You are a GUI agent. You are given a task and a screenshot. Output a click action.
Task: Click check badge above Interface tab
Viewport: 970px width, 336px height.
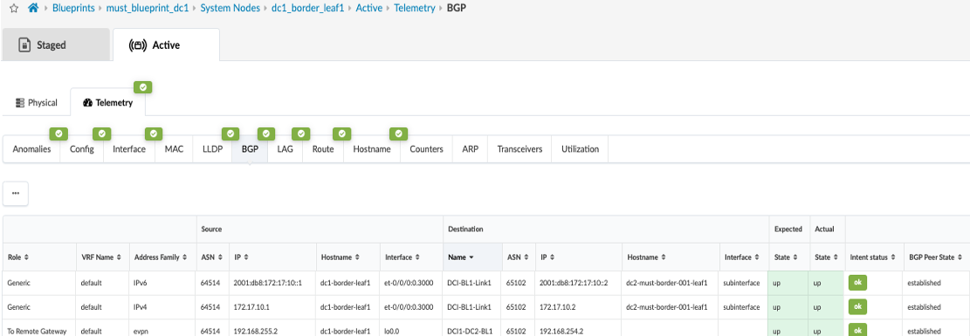pos(154,134)
